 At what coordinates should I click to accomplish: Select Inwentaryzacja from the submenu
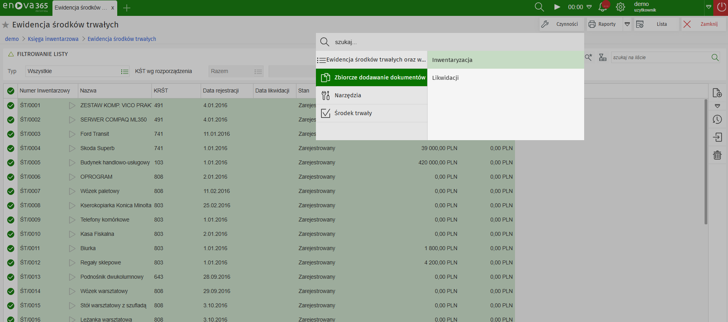coord(452,60)
